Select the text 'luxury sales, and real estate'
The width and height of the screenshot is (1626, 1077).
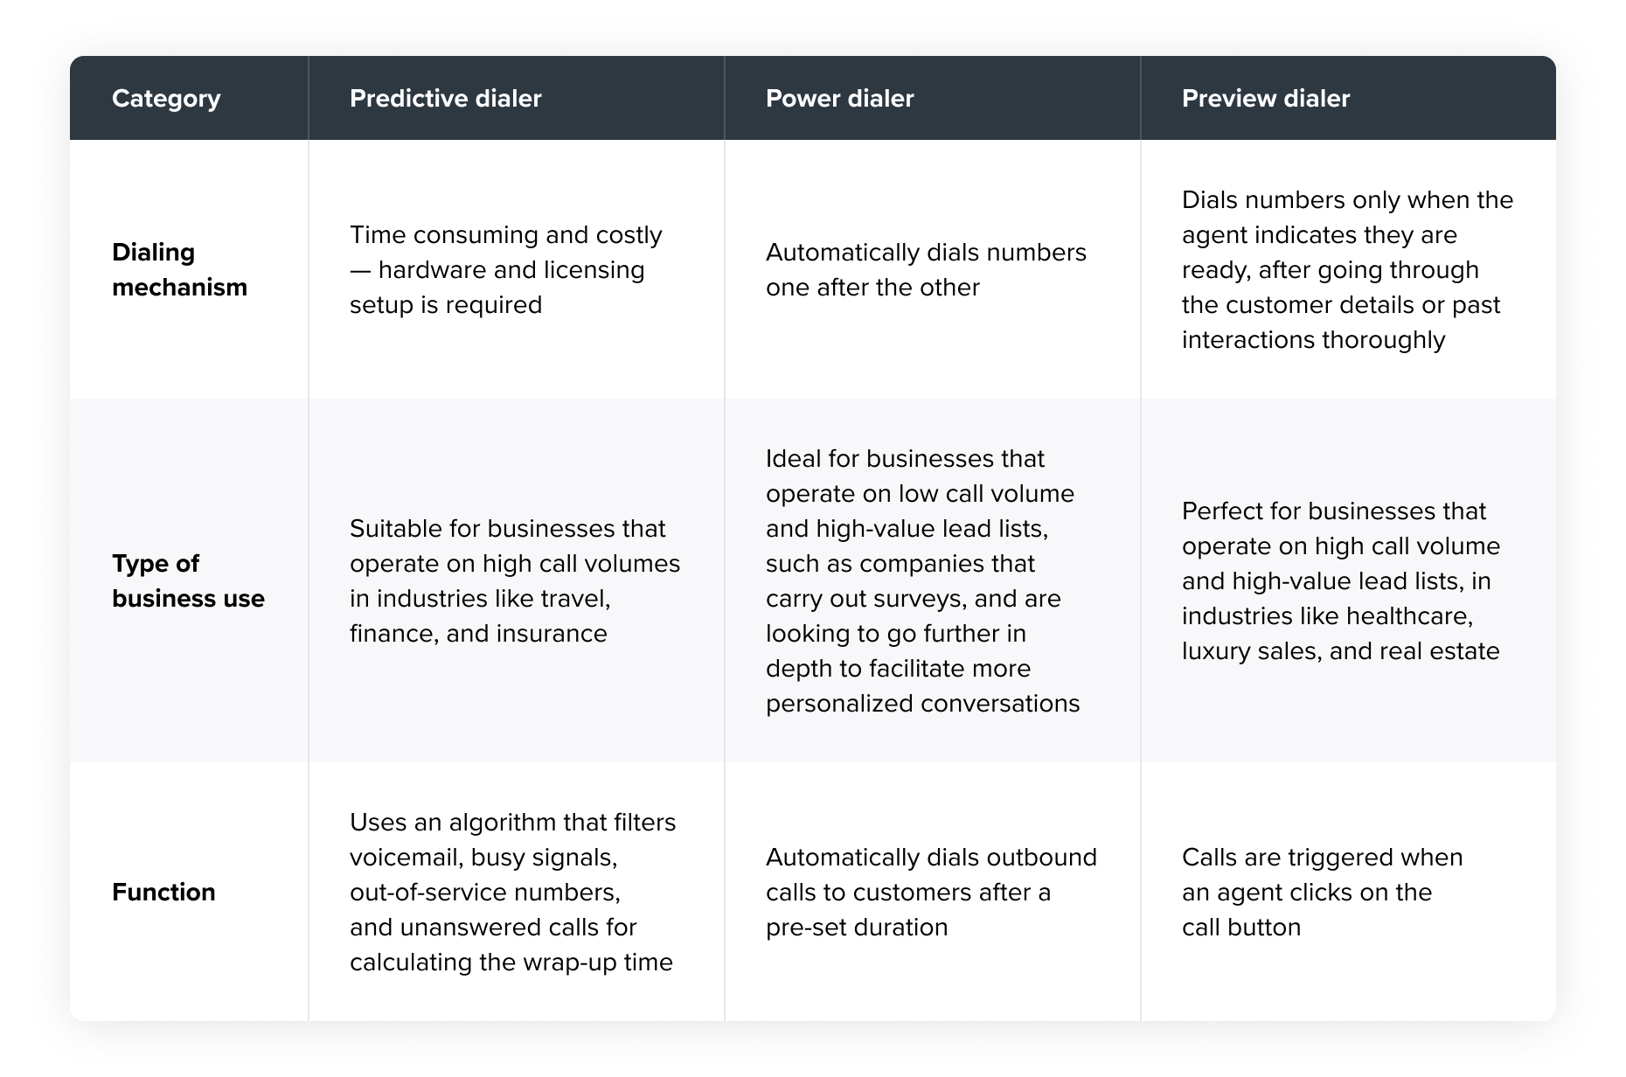[1340, 651]
